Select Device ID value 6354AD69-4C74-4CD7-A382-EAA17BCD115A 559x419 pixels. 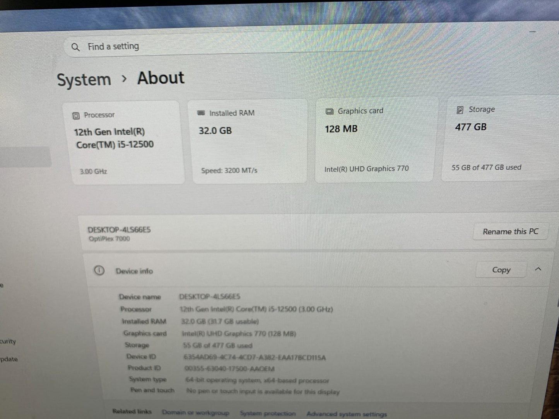[x=255, y=358]
